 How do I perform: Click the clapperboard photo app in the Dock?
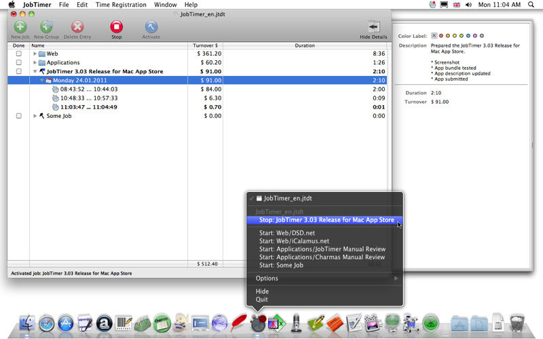point(373,323)
